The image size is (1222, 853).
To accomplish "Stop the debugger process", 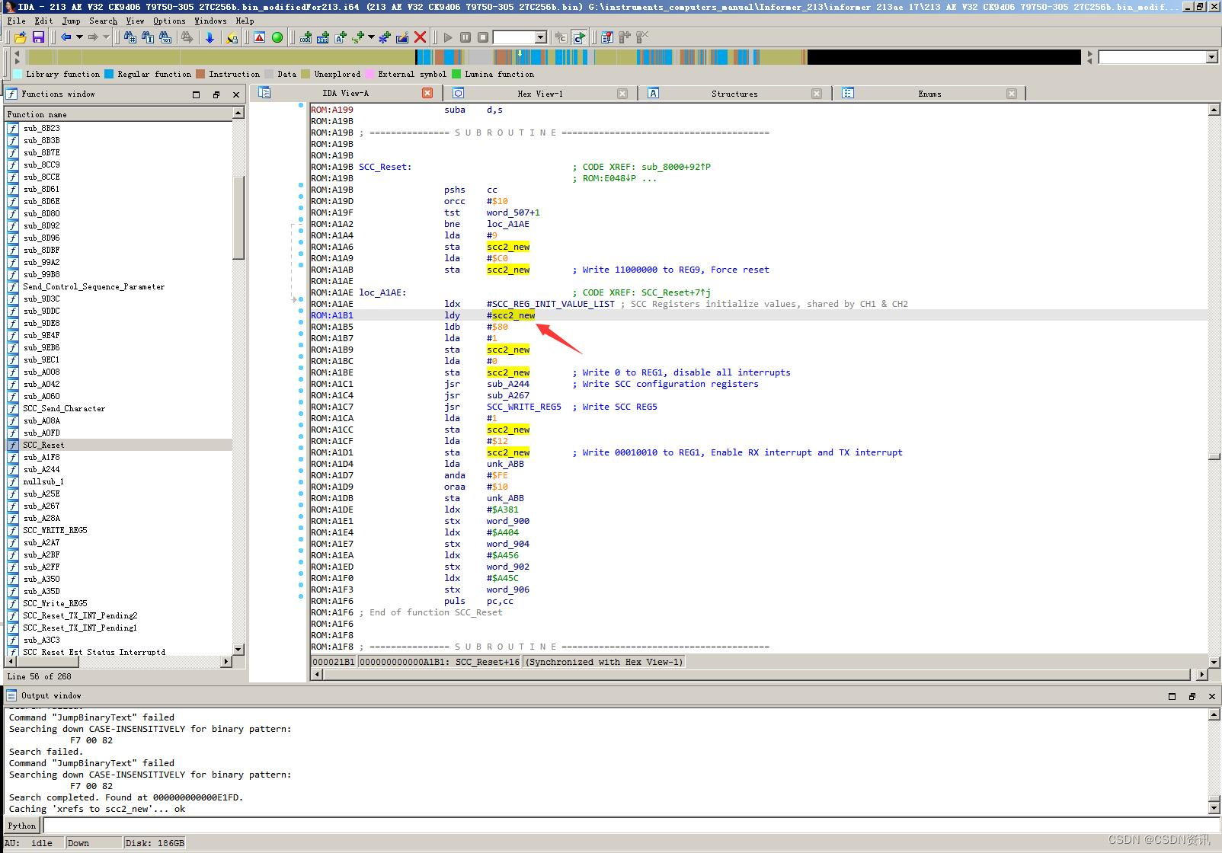I will pyautogui.click(x=483, y=37).
